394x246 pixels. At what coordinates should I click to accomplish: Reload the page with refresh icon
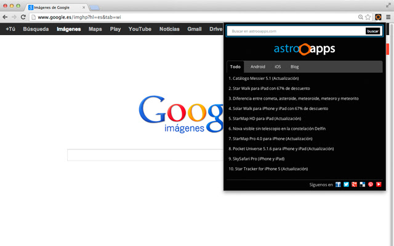23,17
